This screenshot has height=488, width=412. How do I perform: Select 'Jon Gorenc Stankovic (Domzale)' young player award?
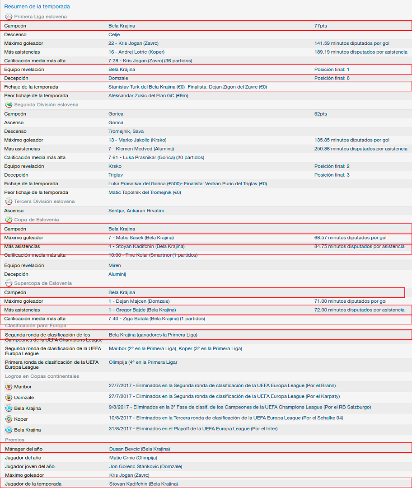[x=145, y=466]
